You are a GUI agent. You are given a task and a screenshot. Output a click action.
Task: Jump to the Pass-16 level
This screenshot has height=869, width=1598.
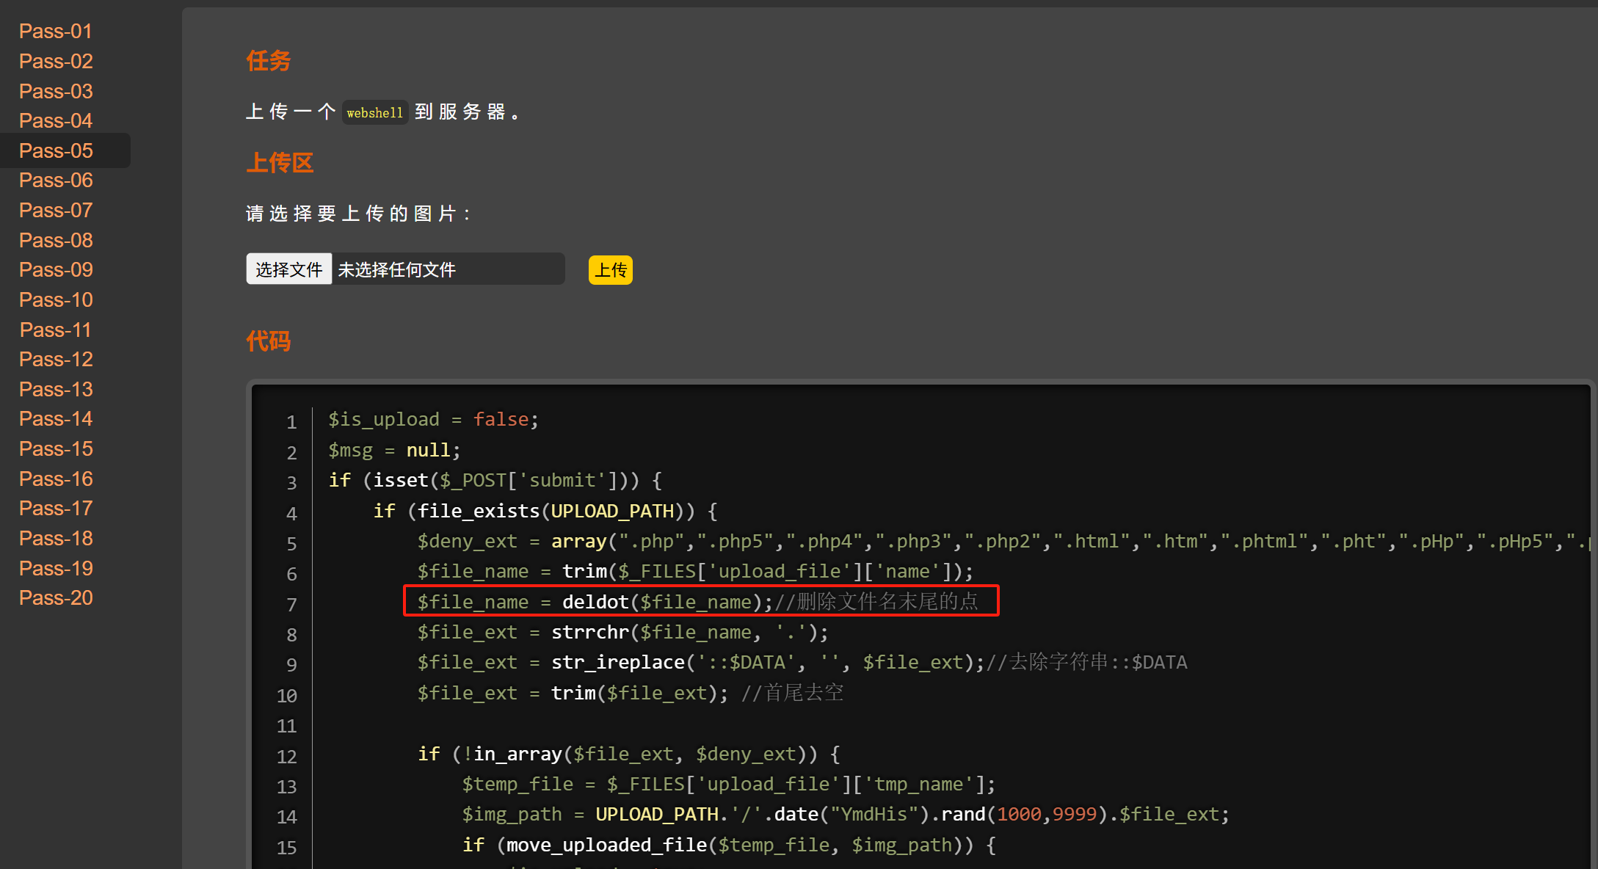56,479
